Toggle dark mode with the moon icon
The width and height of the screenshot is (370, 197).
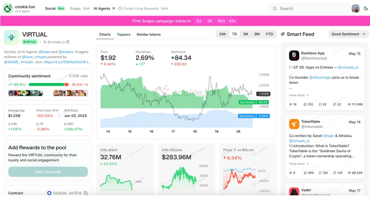366,8
